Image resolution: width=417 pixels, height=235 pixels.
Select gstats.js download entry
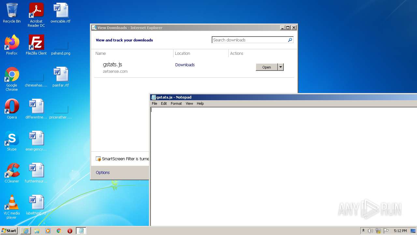click(194, 68)
